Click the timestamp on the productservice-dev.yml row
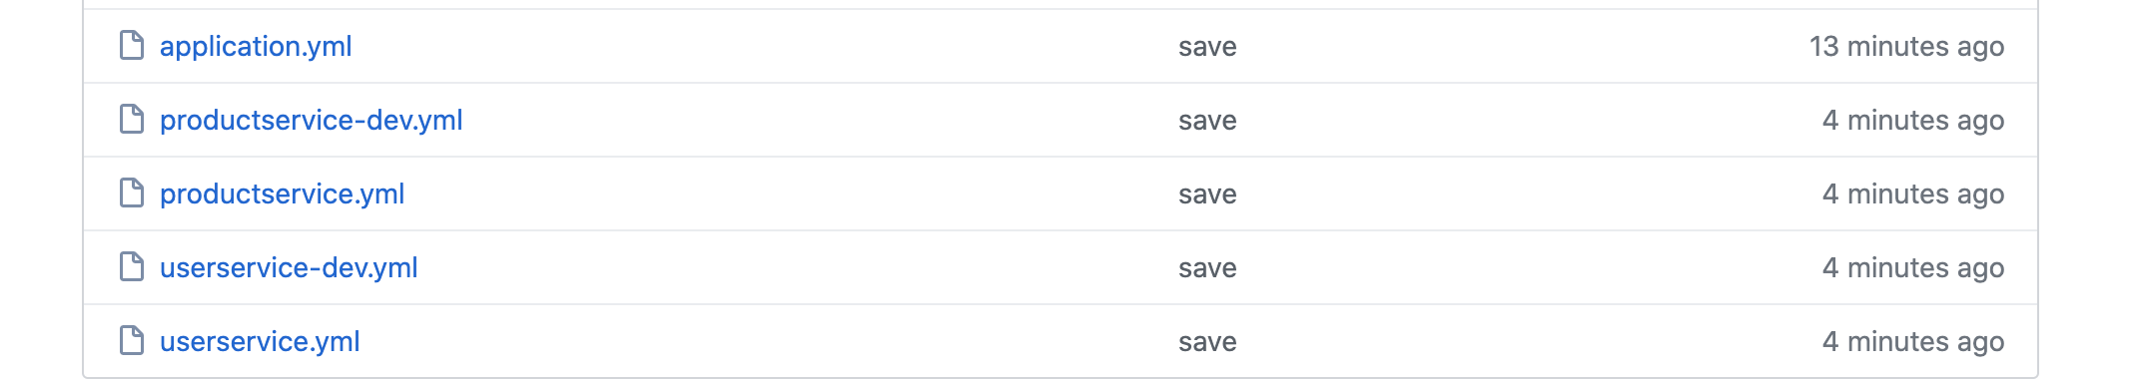Screen dimensions: 2145x385 click(x=1913, y=121)
